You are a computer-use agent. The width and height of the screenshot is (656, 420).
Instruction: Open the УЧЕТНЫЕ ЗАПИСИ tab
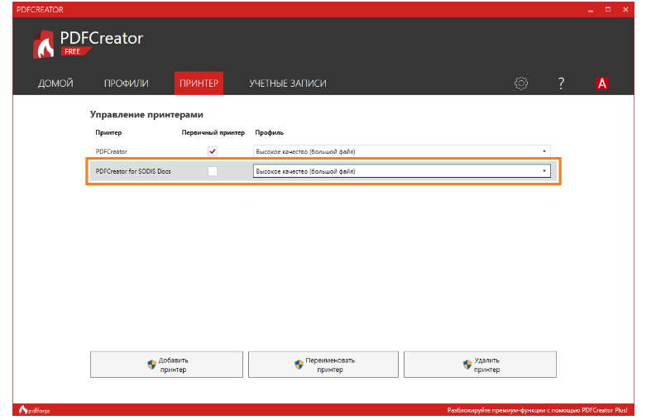pos(288,84)
